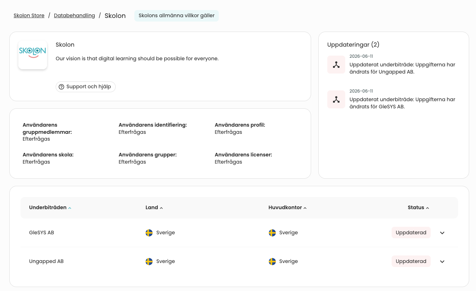Open Support och hjälp
Screen dimensions: 476x291
(x=86, y=87)
